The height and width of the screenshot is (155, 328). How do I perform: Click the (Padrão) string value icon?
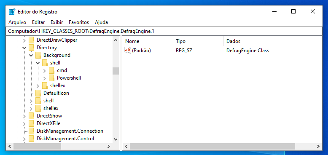tap(128, 51)
